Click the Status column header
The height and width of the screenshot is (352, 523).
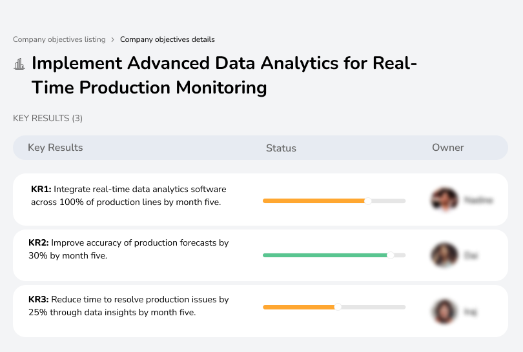(x=281, y=148)
